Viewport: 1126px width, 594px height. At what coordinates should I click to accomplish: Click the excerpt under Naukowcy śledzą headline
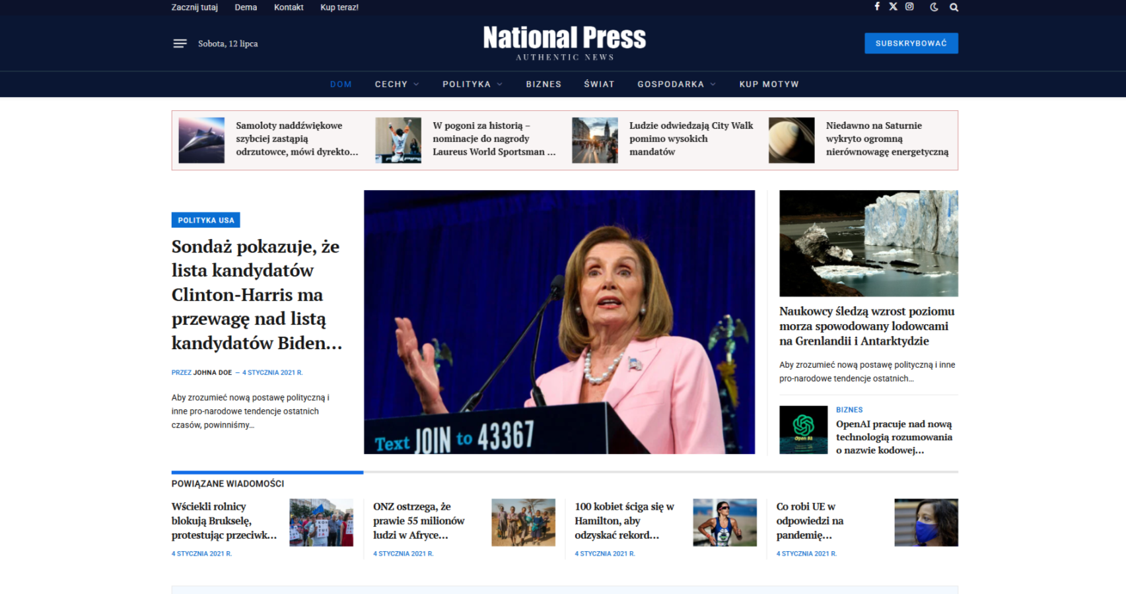point(867,372)
